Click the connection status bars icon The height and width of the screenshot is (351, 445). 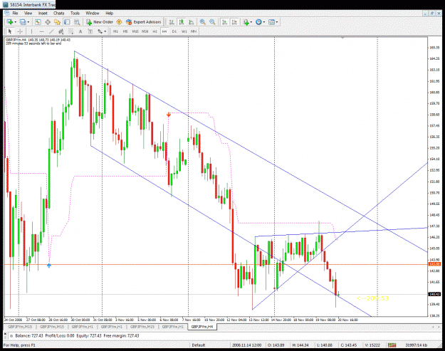pyautogui.click(x=392, y=345)
